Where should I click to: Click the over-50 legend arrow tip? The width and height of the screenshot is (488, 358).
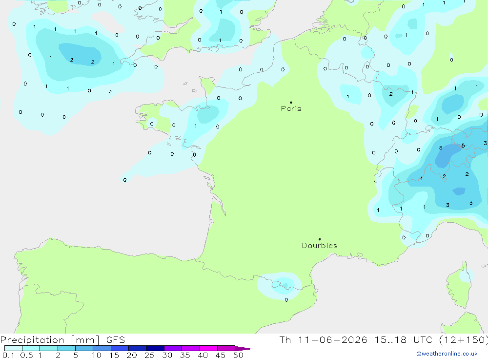click(244, 348)
